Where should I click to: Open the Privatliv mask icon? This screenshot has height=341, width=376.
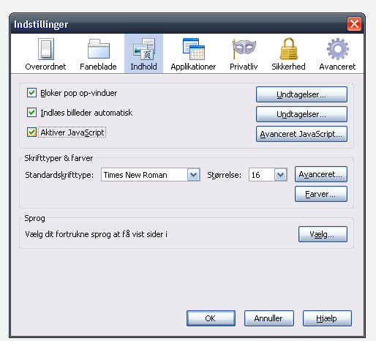click(244, 49)
